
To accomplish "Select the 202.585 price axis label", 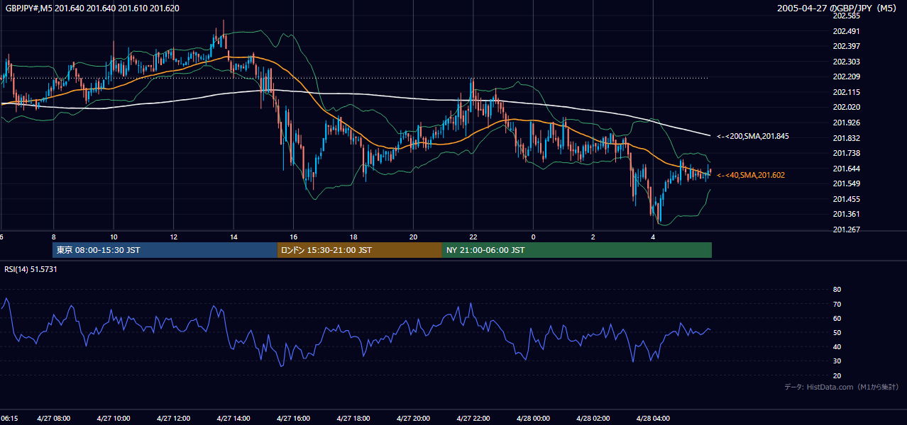I will [846, 16].
